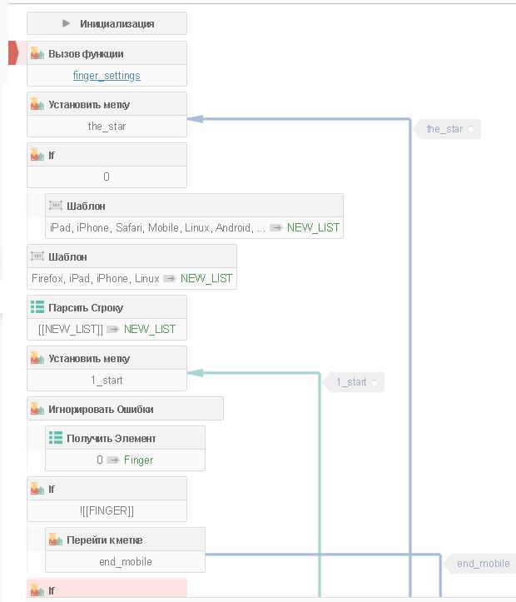Click the NEW_LIST variable in Парсить Строку
The width and height of the screenshot is (516, 602).
150,329
